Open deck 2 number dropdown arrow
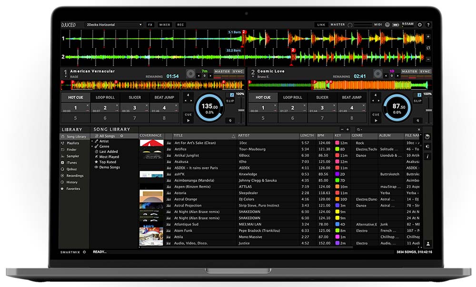This screenshot has width=476, height=287. click(253, 77)
